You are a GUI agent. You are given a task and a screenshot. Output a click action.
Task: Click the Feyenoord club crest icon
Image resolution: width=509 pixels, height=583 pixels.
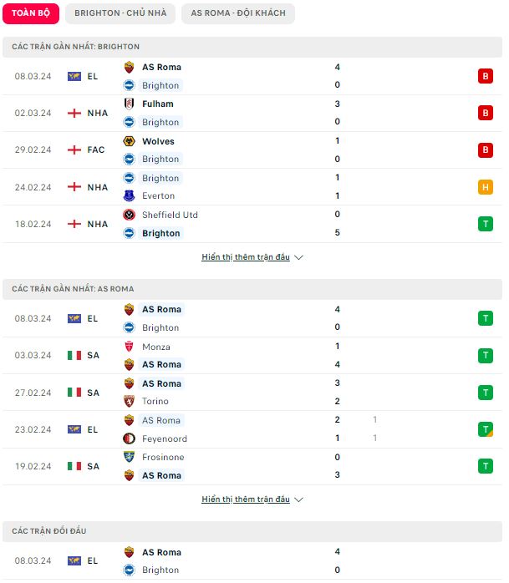pyautogui.click(x=129, y=439)
